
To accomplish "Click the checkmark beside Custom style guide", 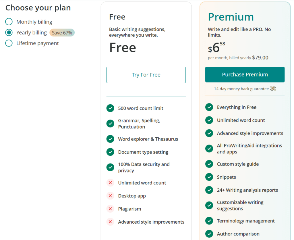I will pyautogui.click(x=209, y=164).
